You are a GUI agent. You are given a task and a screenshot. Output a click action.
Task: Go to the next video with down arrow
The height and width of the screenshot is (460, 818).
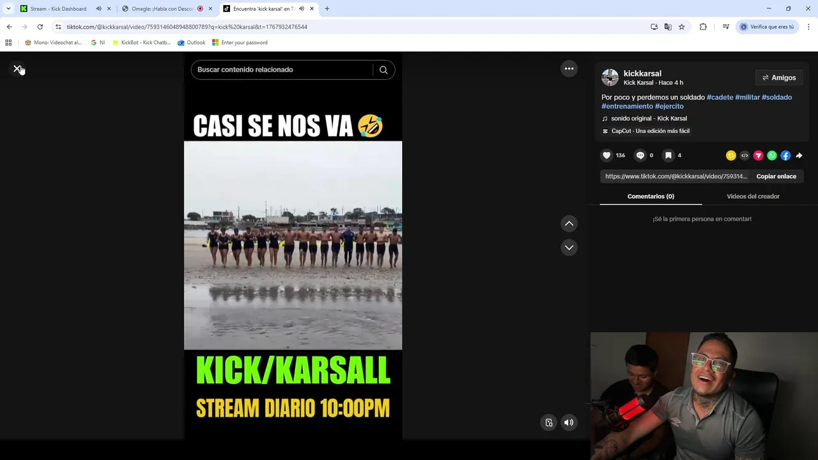coord(569,247)
